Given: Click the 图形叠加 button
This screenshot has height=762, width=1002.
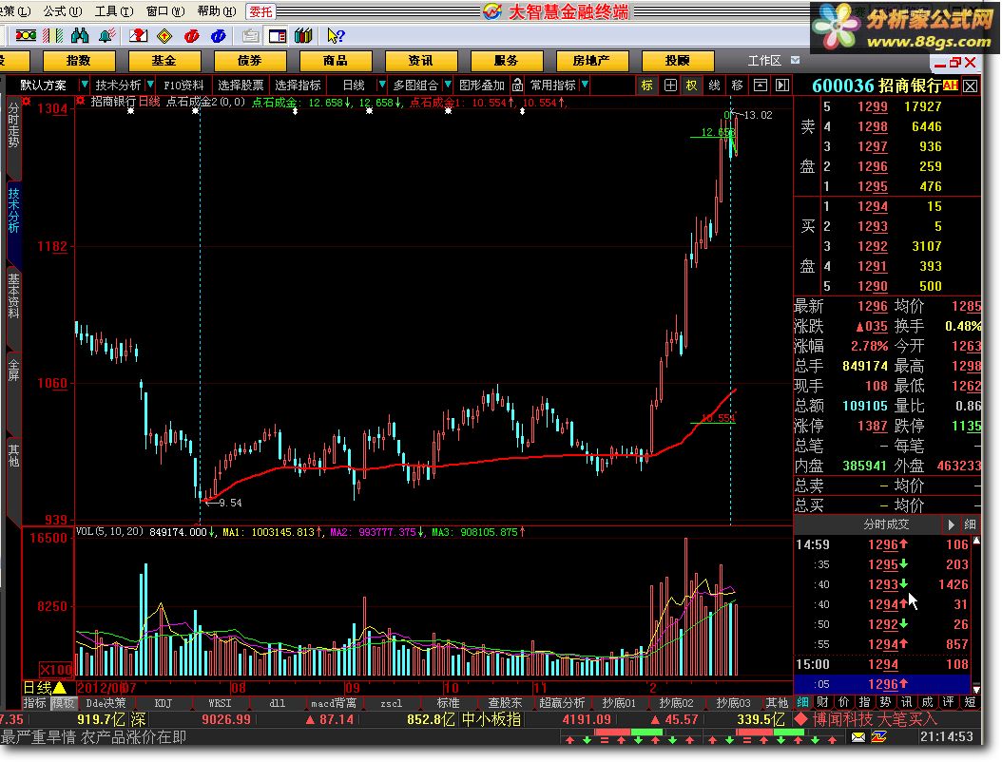Looking at the screenshot, I should pos(482,85).
